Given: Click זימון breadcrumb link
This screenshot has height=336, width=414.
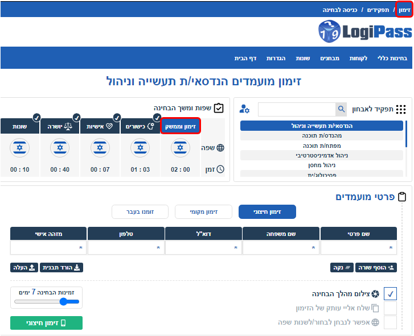Looking at the screenshot, I should tap(404, 10).
